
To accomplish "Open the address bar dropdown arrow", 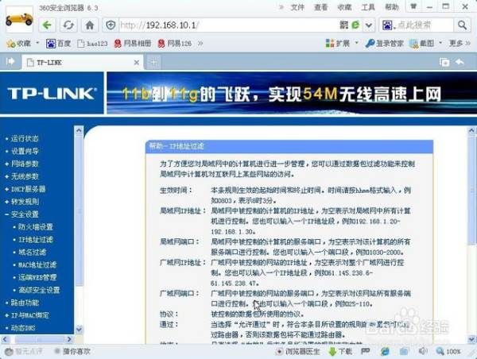I will pos(369,25).
